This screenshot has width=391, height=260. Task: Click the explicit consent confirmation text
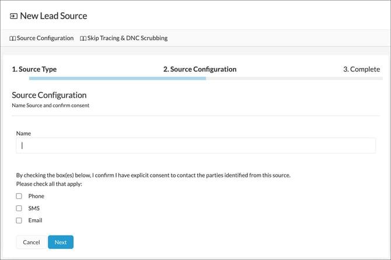(153, 175)
